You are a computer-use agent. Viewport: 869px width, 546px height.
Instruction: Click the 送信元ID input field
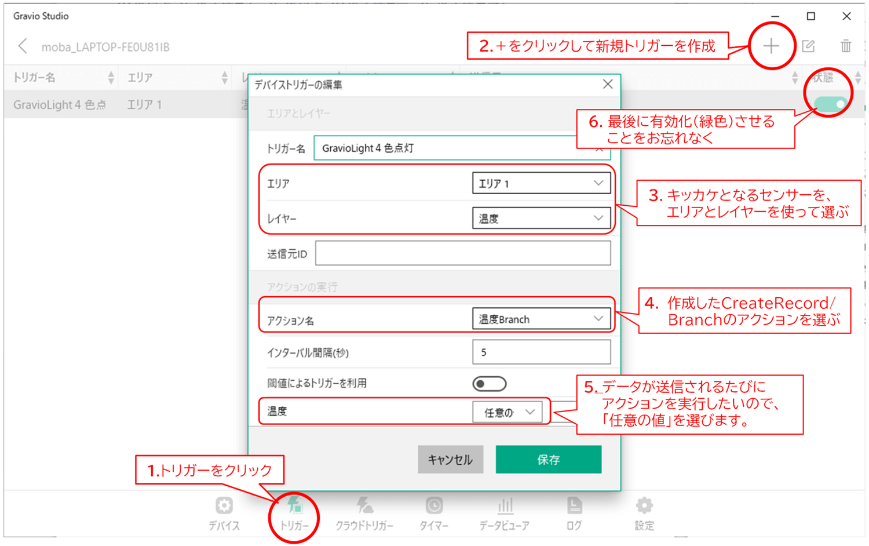(x=463, y=253)
